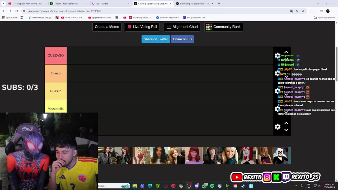Screen dimensions: 338x190
Task: Close the Kick Dashboard tab
Action: click(x=87, y=4)
